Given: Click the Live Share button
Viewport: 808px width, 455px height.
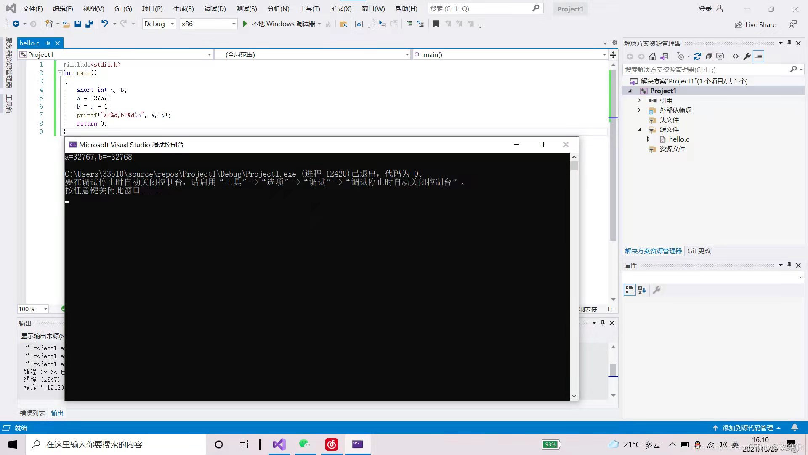Looking at the screenshot, I should click(755, 25).
